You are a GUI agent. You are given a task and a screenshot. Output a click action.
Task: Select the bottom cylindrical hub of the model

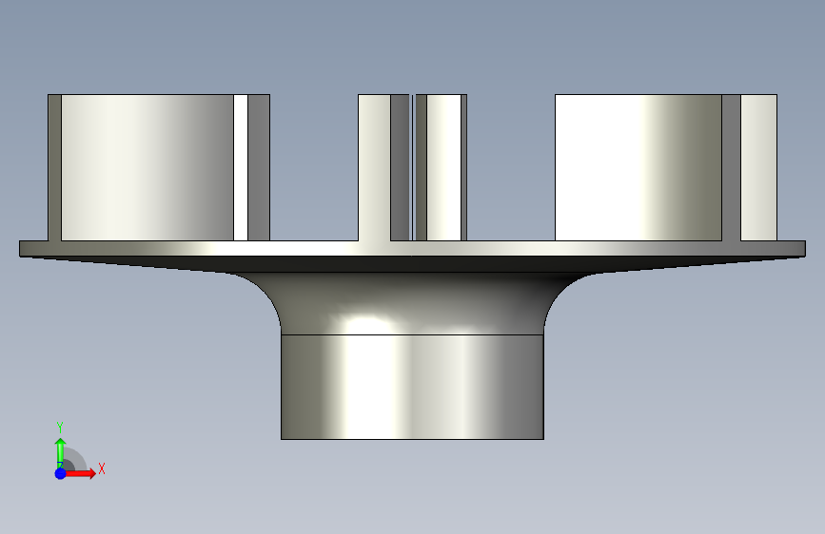(x=412, y=387)
